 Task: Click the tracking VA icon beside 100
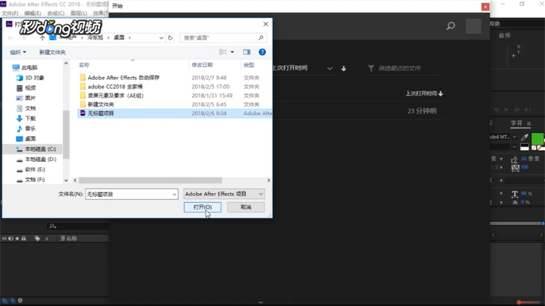515,168
